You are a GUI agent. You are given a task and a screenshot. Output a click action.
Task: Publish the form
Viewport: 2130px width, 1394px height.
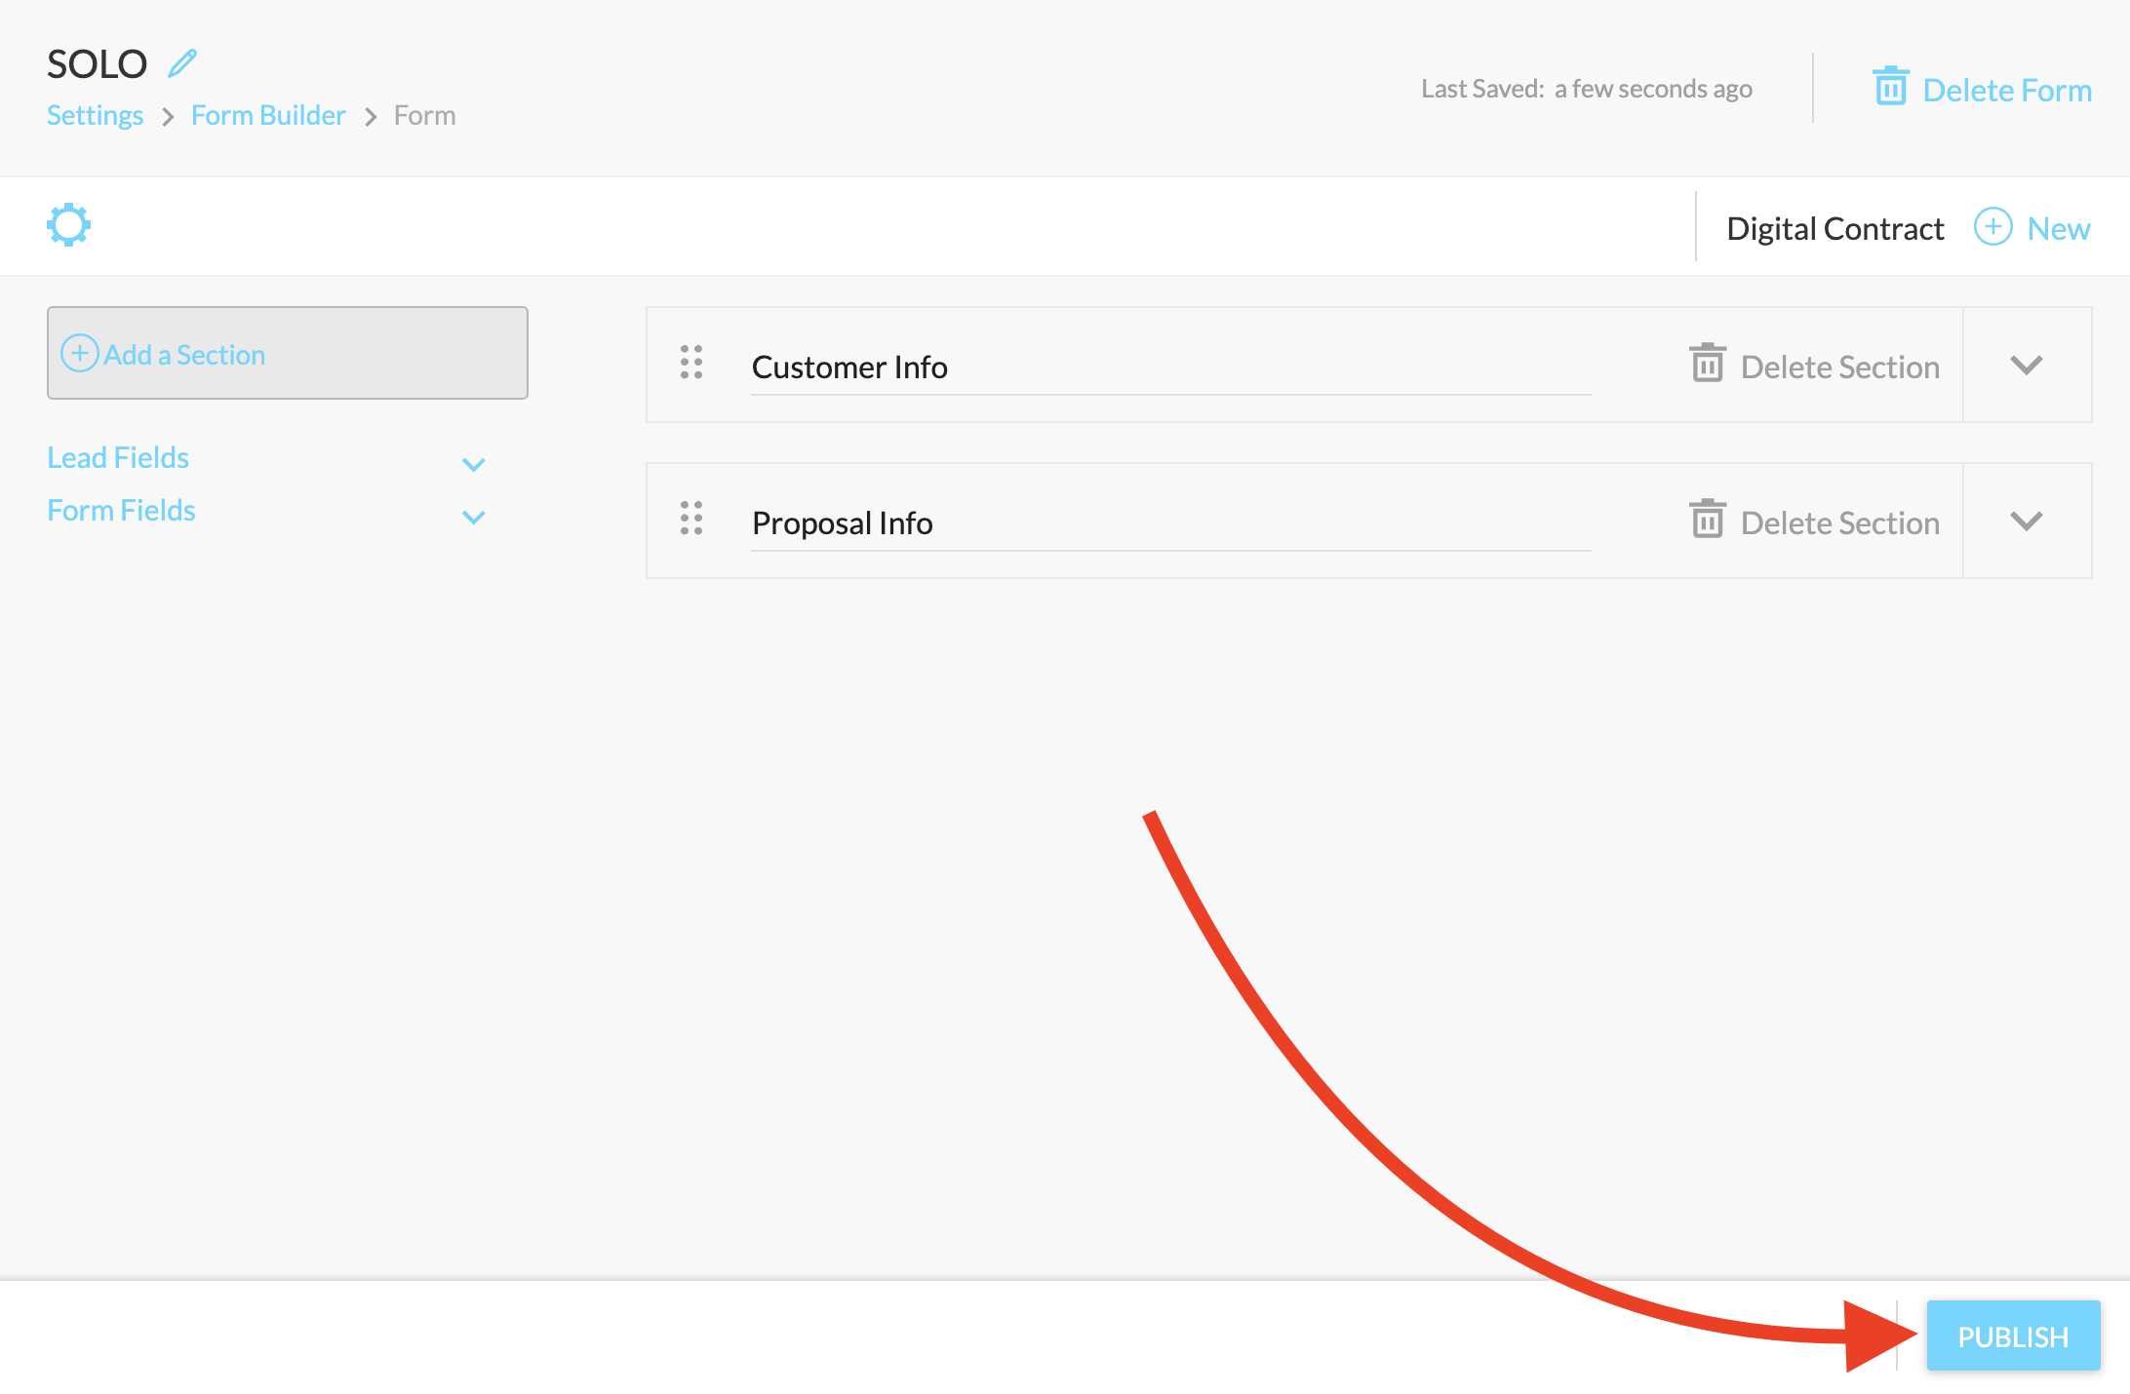[x=2013, y=1336]
